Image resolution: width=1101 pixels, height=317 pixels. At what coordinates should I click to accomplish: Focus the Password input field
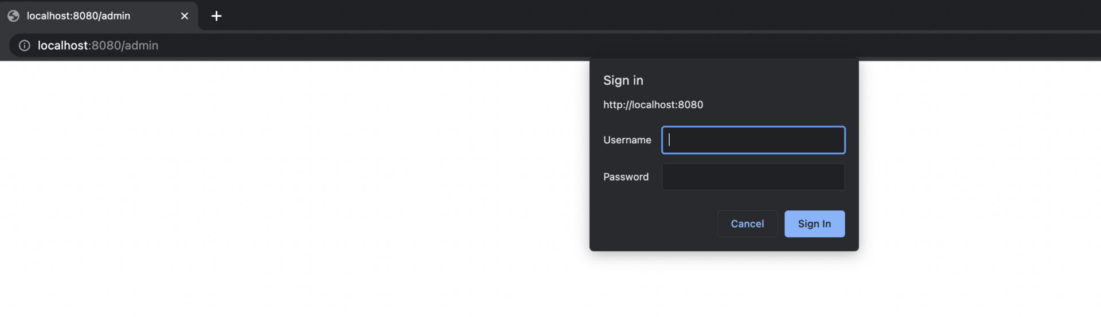coord(753,177)
